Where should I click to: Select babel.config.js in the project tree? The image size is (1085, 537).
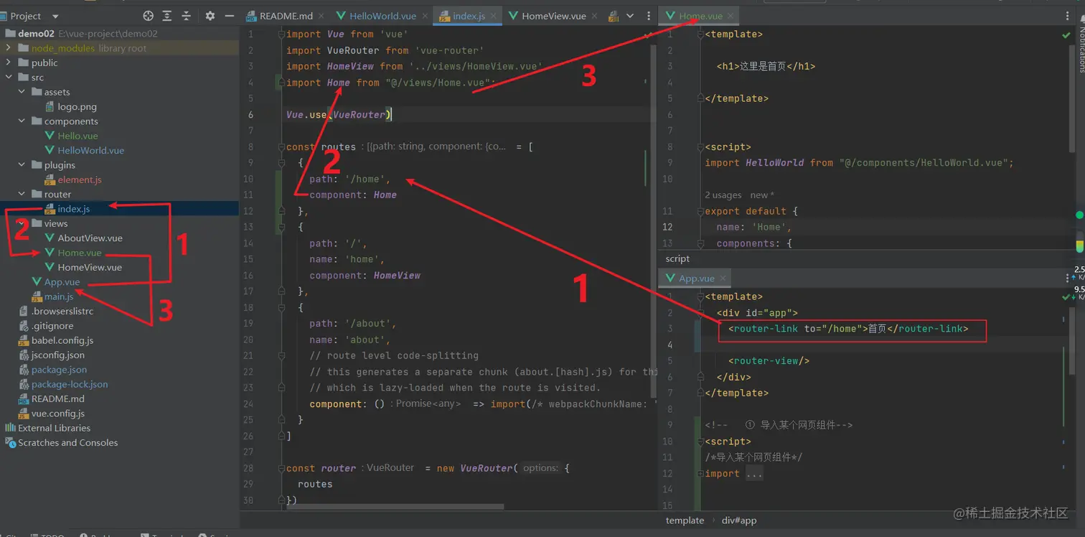point(62,340)
